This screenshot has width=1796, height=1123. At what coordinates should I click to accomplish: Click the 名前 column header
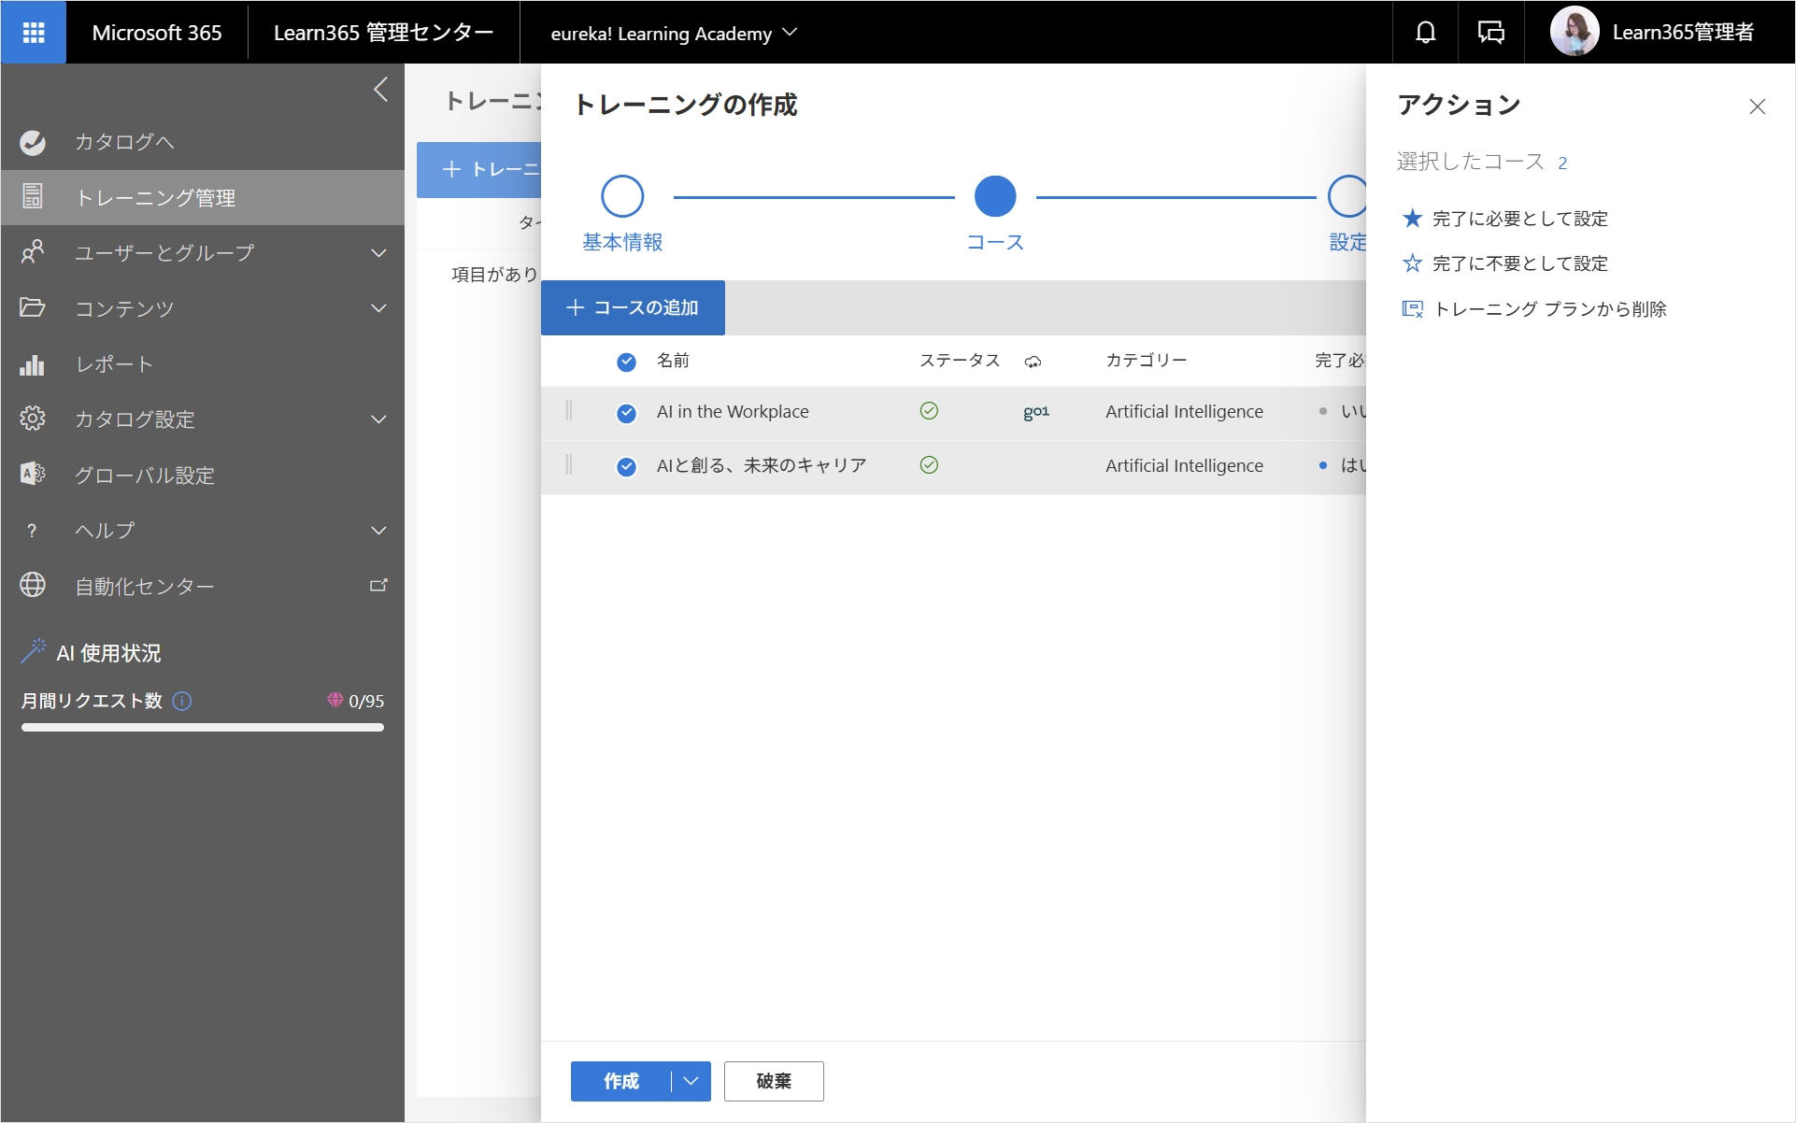(x=673, y=361)
